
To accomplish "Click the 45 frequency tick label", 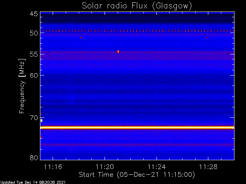I will (x=34, y=14).
